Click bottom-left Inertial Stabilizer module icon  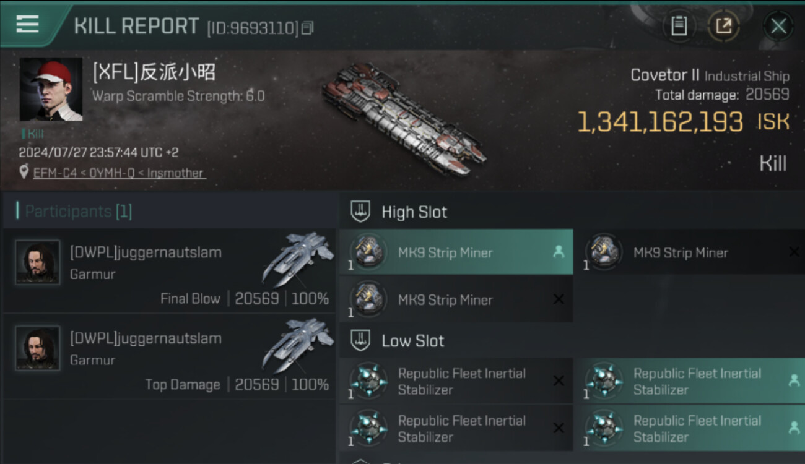coord(368,428)
